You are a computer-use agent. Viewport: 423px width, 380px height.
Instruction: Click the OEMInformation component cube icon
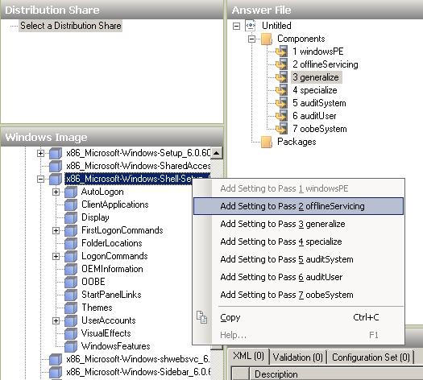point(71,269)
